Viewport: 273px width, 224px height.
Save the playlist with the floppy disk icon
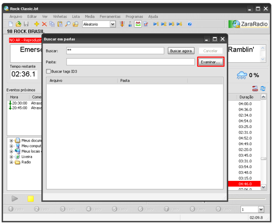coord(26,24)
